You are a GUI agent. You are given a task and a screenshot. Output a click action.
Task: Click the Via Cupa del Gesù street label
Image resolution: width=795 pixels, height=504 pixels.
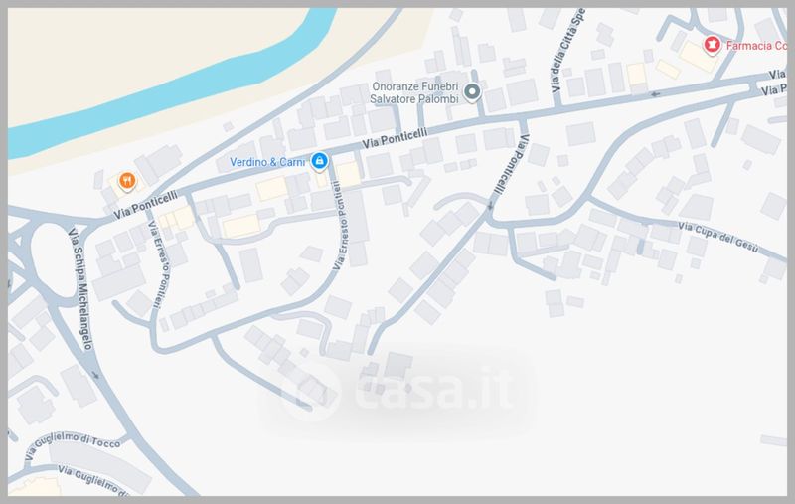(x=717, y=237)
